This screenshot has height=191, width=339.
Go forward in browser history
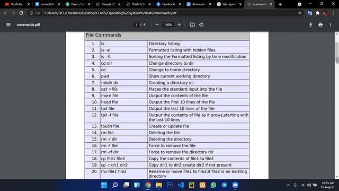coord(13,13)
